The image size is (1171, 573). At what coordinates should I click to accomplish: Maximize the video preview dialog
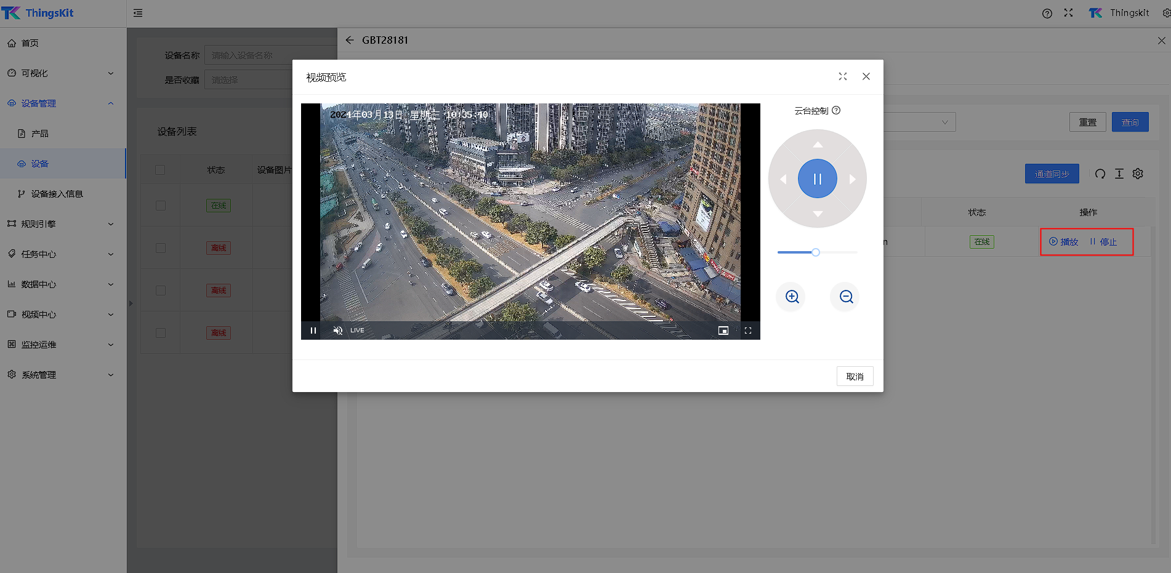843,76
